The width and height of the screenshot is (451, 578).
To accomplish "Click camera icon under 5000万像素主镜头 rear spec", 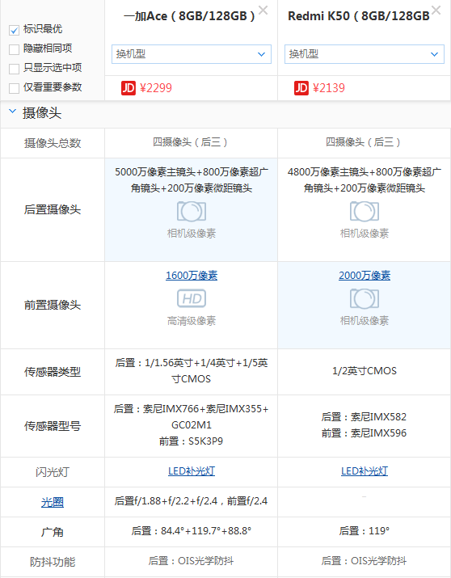I will (192, 212).
